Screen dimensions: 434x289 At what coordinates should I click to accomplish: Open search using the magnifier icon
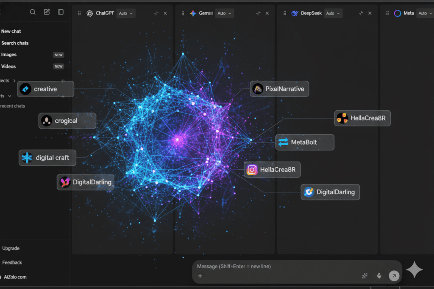33,12
